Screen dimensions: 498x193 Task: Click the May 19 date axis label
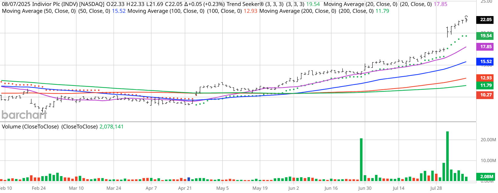click(260, 188)
